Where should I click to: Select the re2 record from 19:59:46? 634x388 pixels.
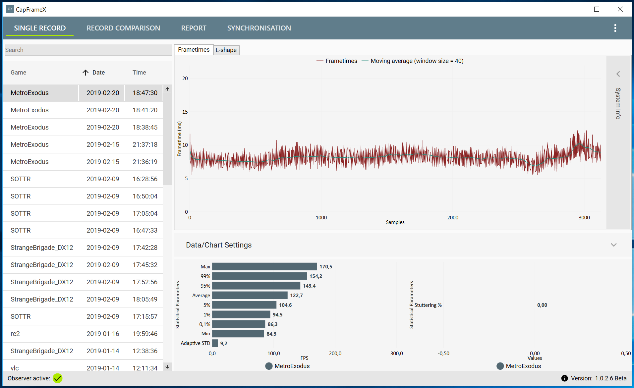[x=83, y=334]
